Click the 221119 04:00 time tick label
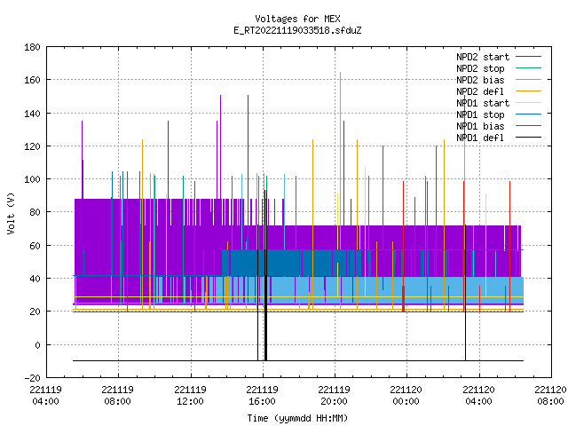Screen dimensions: 568x426 click(45, 396)
